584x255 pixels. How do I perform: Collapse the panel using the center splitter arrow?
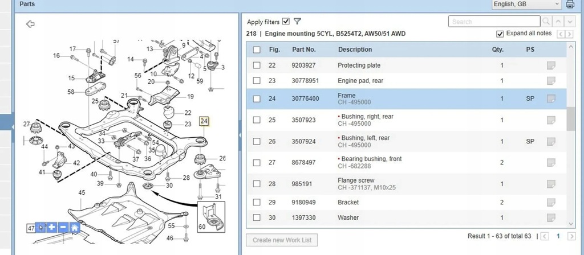point(240,135)
